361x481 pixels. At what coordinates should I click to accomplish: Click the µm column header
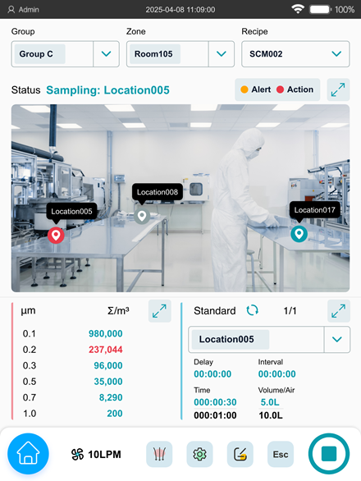[28, 311]
